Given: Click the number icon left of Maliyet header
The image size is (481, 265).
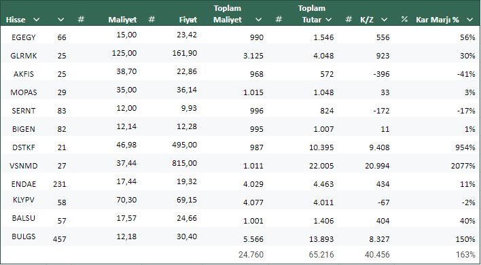Looking at the screenshot, I should (x=81, y=20).
